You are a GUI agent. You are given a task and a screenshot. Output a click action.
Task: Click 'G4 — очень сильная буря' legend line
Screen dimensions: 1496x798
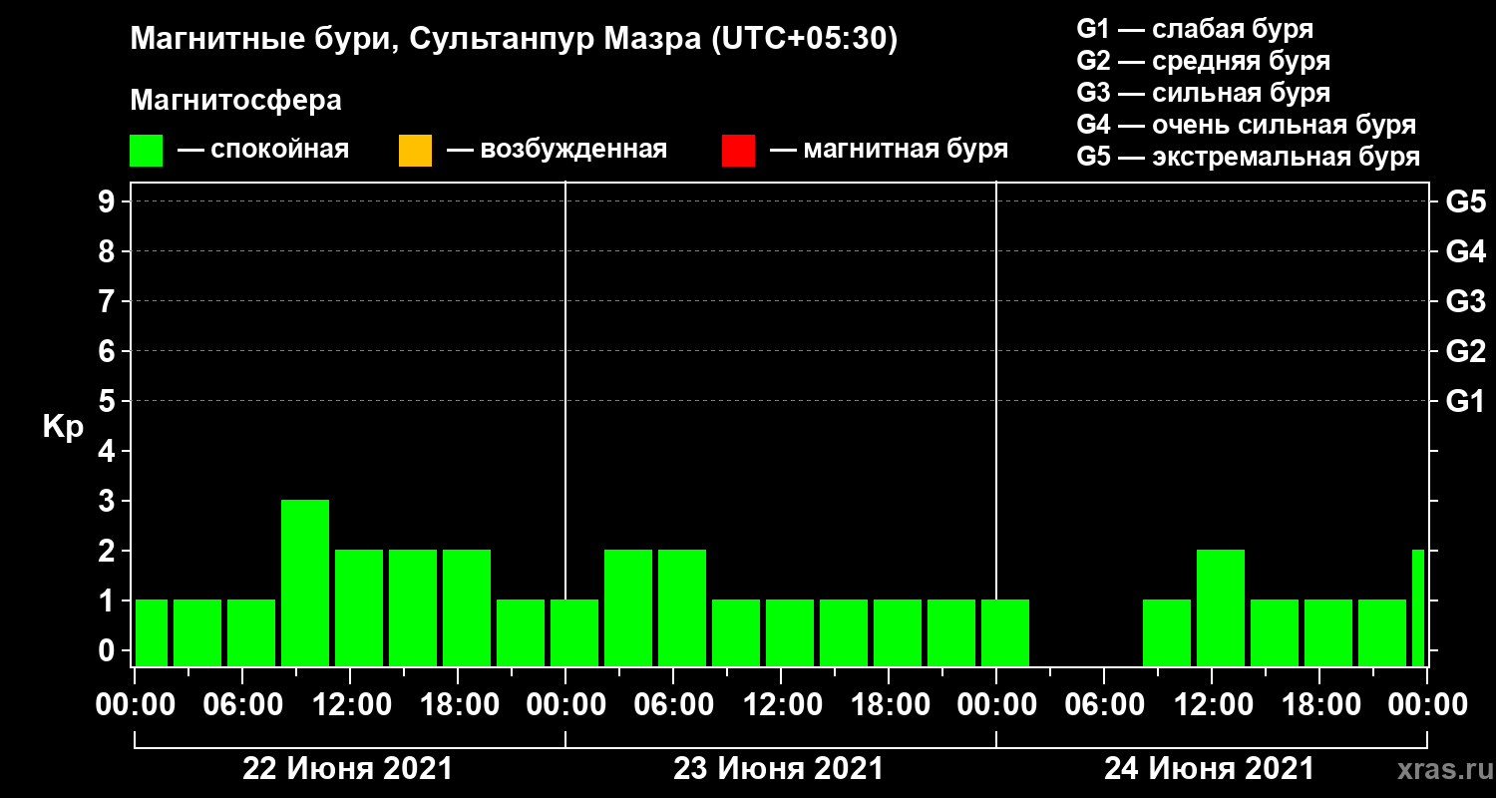[1247, 125]
